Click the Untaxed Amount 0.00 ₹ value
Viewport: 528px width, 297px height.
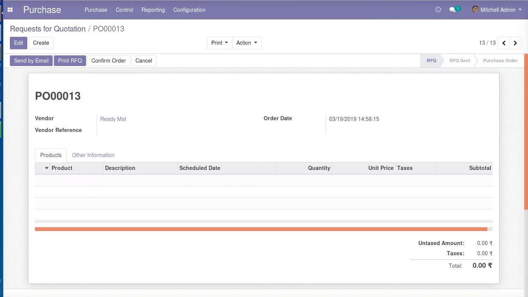click(x=485, y=243)
